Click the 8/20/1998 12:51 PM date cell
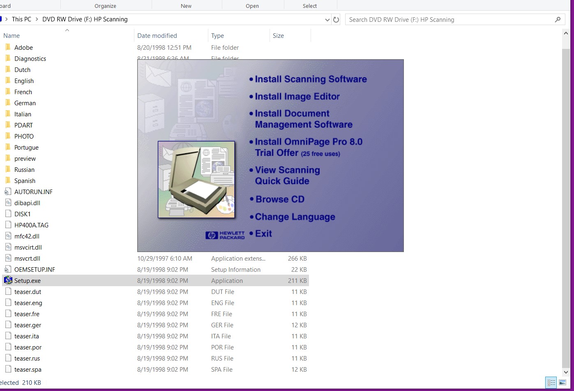 (164, 47)
